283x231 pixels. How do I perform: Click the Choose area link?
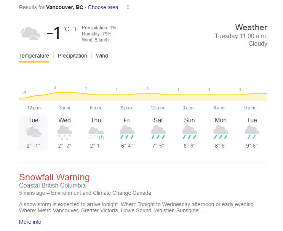click(x=103, y=7)
